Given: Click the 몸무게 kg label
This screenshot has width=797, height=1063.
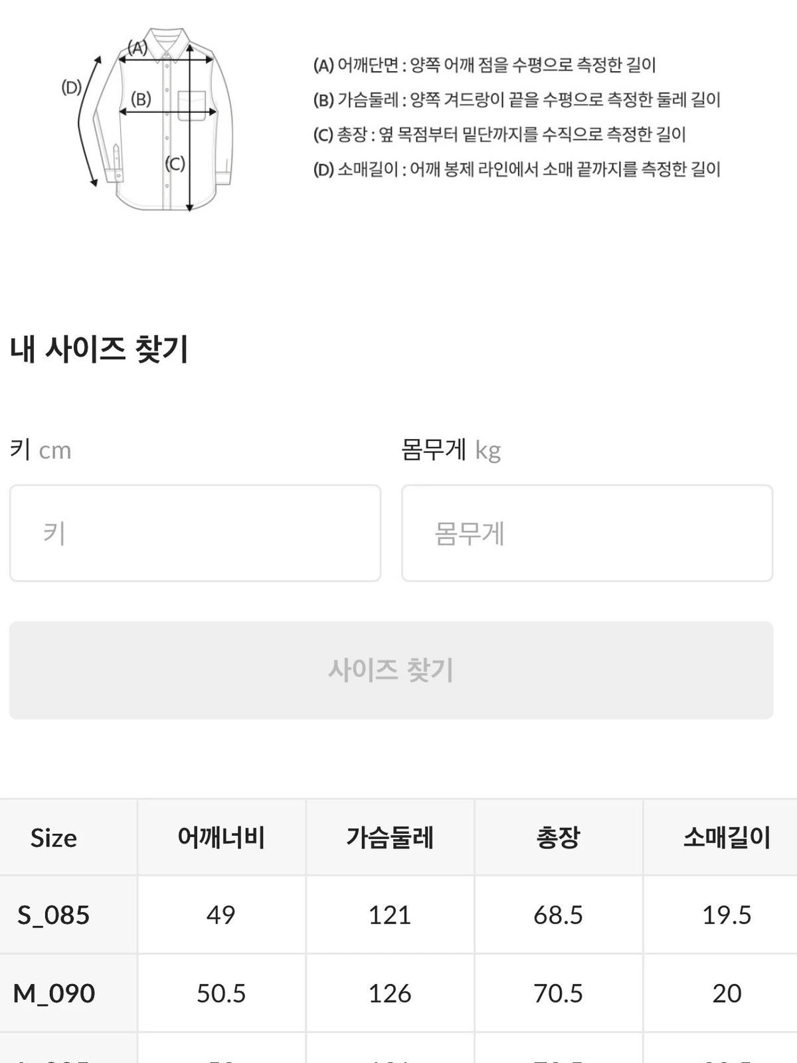Looking at the screenshot, I should [x=451, y=450].
